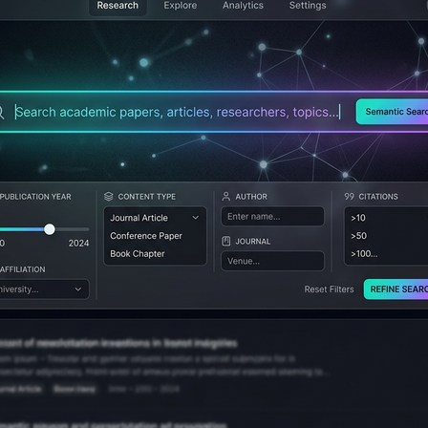Click the Refine Search button

[x=396, y=289]
